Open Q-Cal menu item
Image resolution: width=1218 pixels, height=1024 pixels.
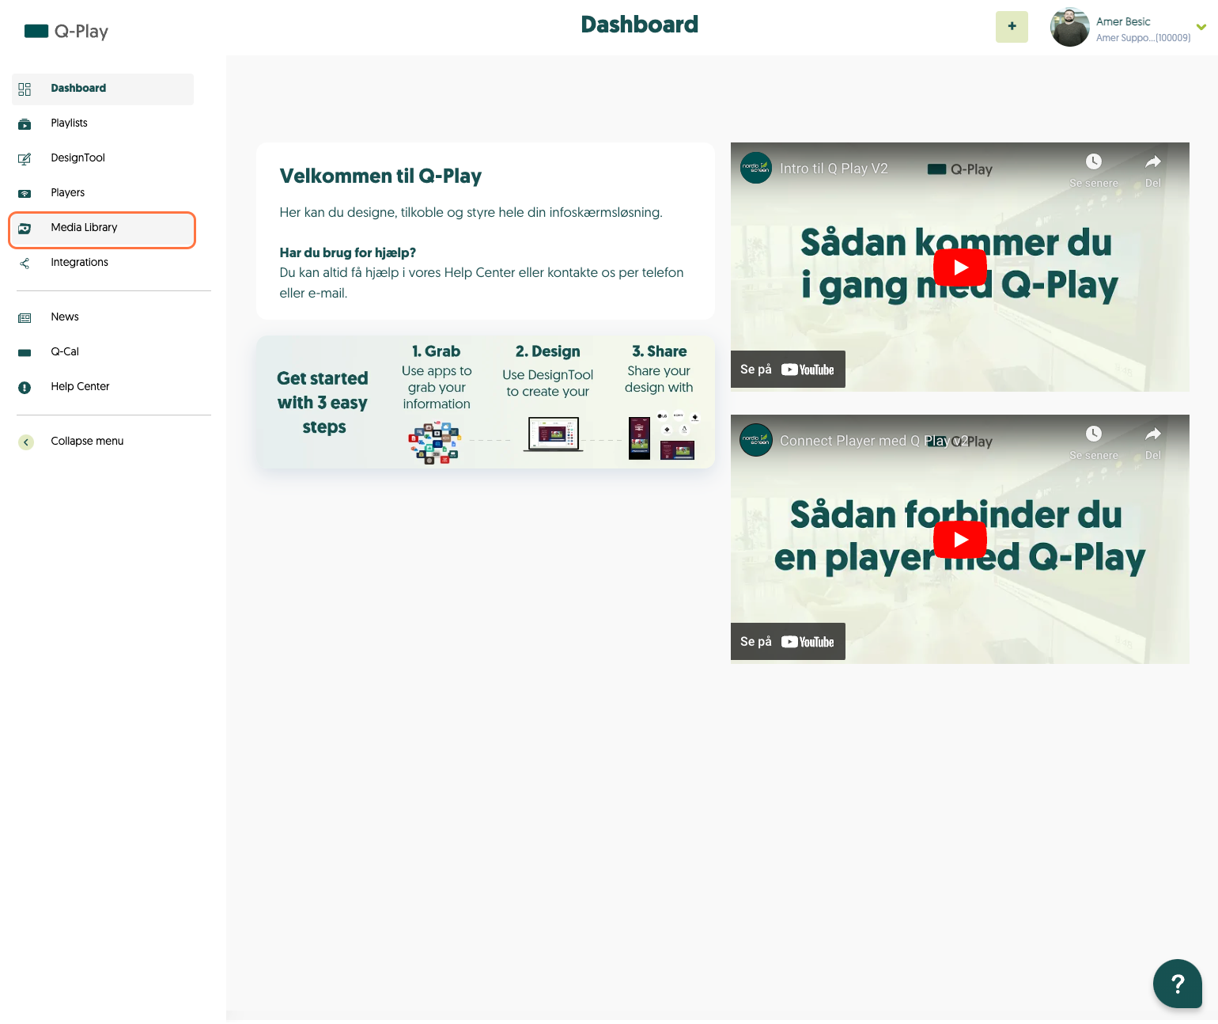(103, 352)
